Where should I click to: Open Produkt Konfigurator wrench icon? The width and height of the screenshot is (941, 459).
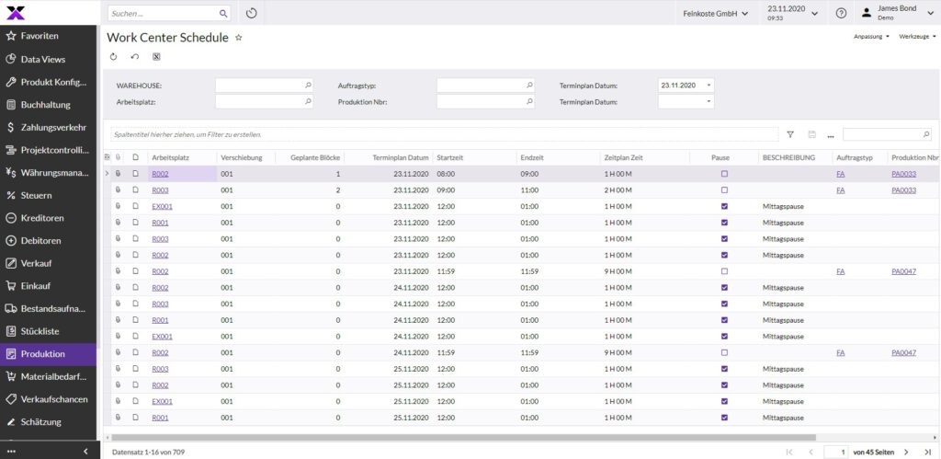coord(10,82)
